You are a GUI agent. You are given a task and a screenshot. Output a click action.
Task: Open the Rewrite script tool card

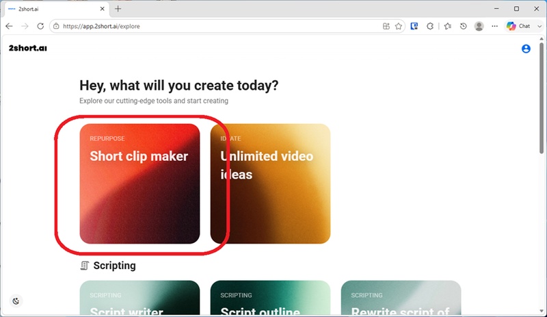click(x=401, y=298)
